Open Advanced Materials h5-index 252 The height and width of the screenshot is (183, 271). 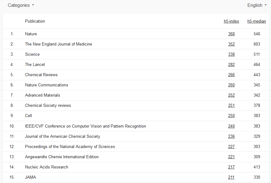pos(231,95)
